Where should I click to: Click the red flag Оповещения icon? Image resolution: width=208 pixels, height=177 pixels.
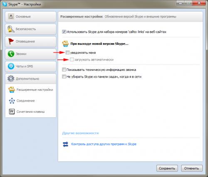pyautogui.click(x=11, y=41)
